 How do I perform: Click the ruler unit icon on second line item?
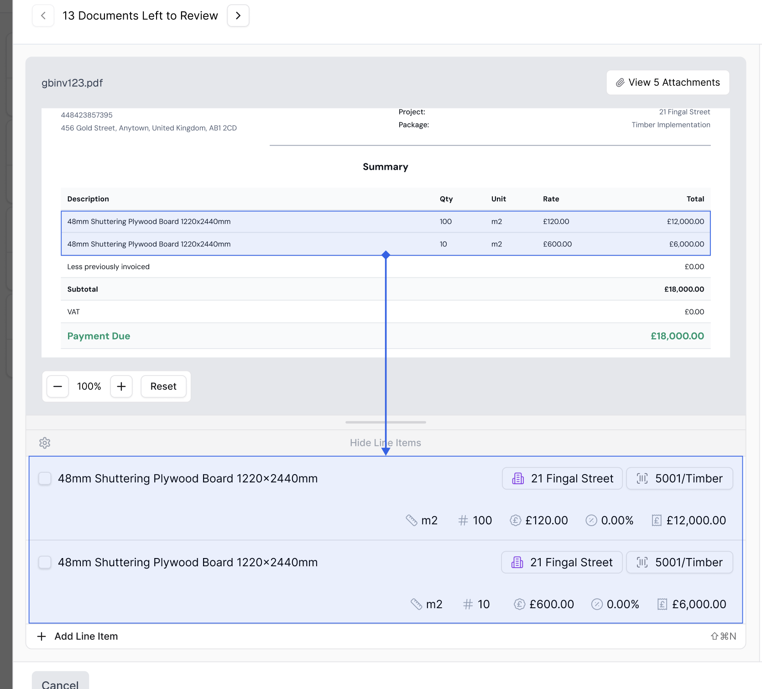pos(416,605)
